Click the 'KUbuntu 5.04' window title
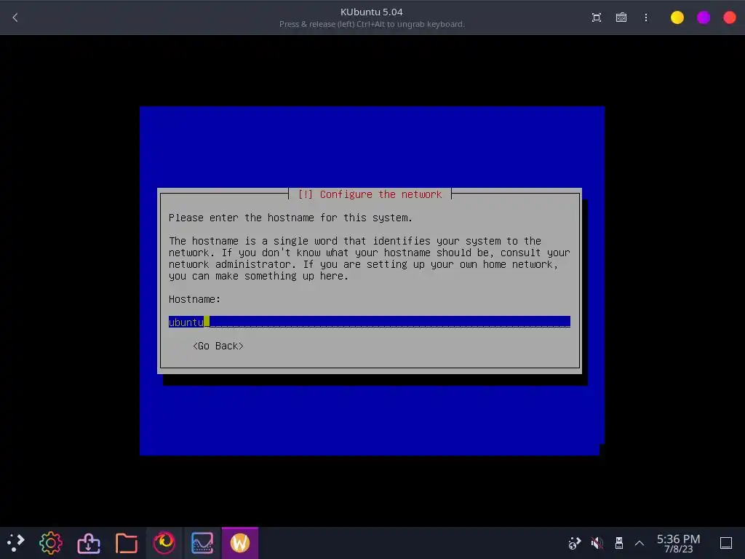This screenshot has width=745, height=559. coord(372,12)
